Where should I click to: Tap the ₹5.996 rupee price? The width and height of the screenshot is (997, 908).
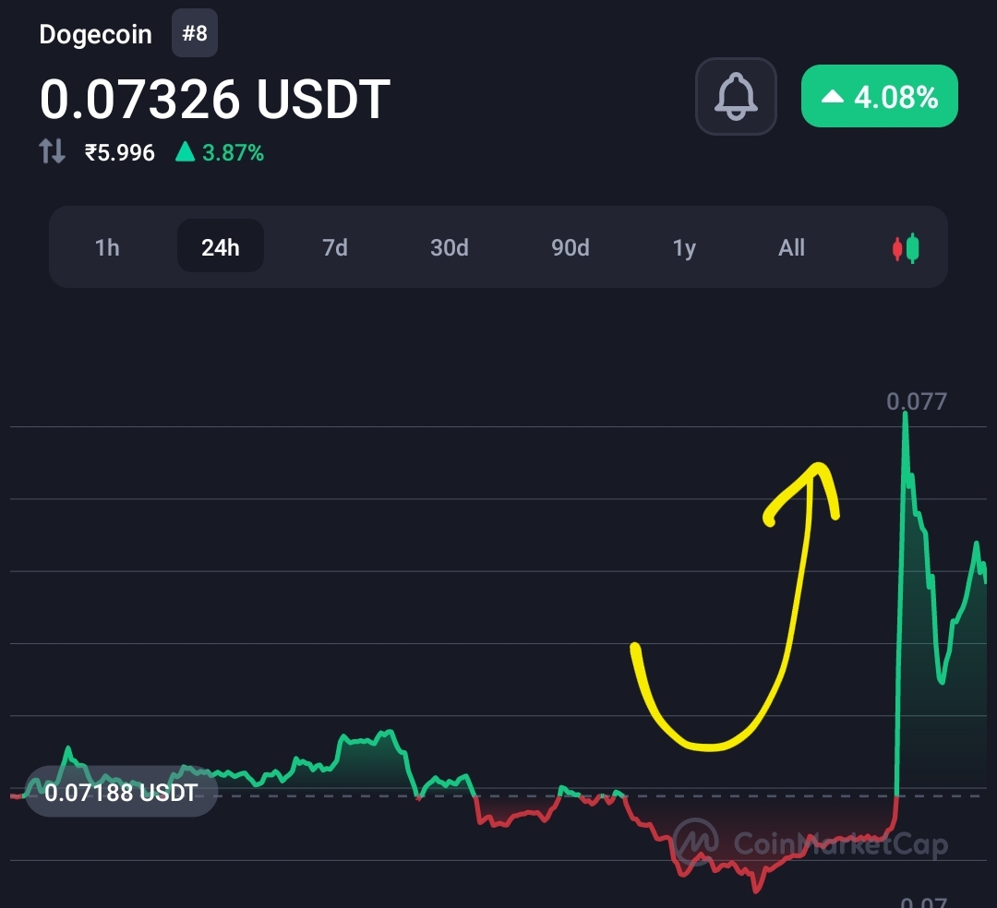tap(119, 152)
